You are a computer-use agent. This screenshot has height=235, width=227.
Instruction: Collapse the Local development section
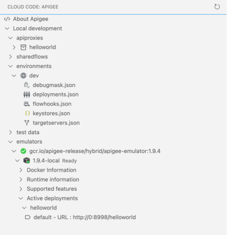7,28
